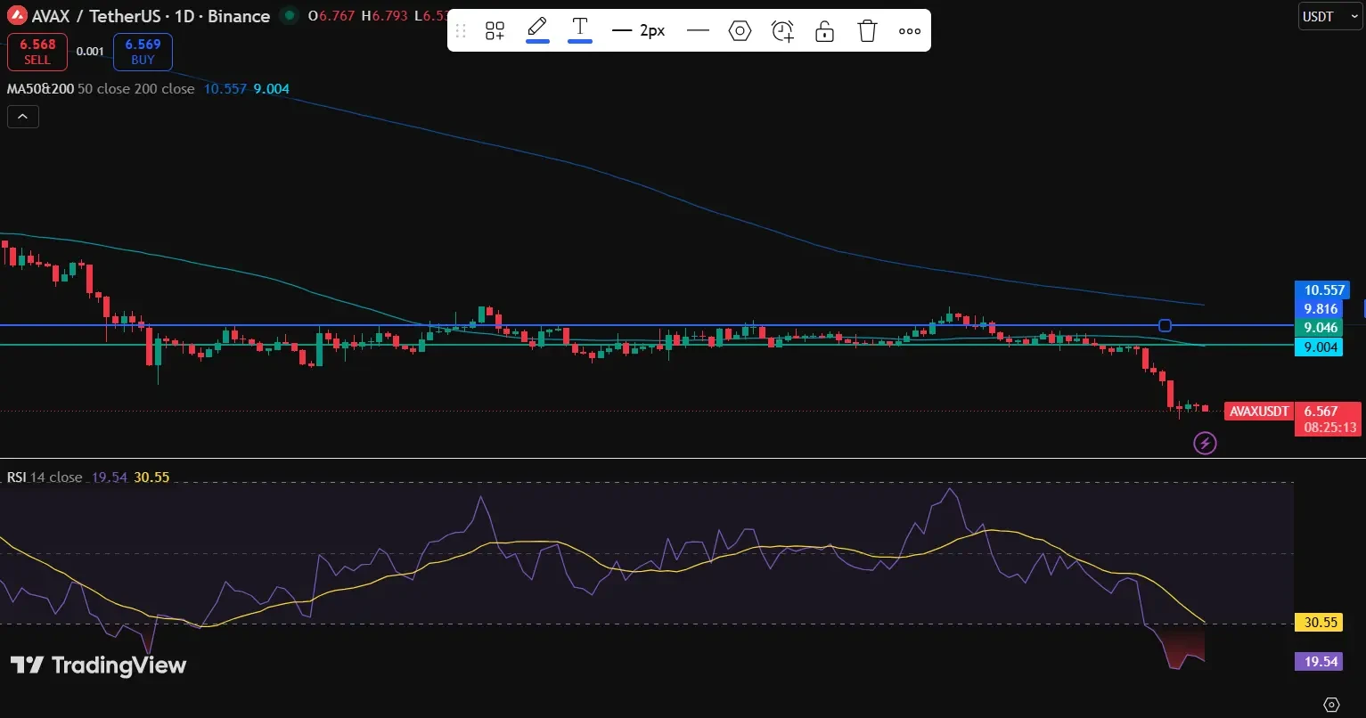The width and height of the screenshot is (1366, 718).
Task: Click the 0.001 spread value
Action: 90,52
